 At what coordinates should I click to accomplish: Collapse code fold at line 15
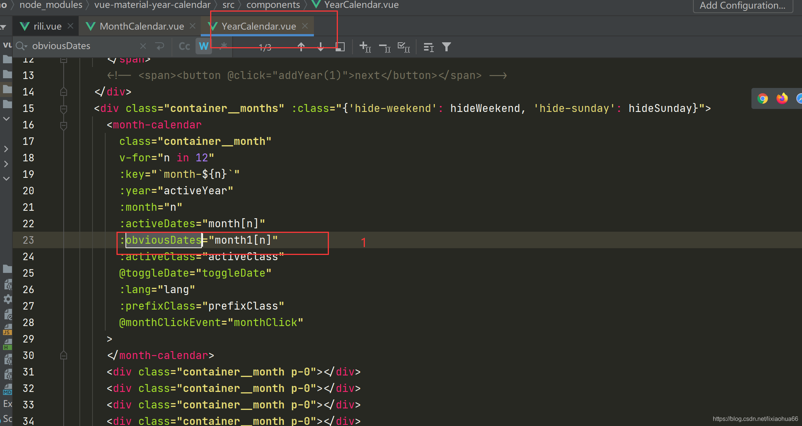(64, 109)
